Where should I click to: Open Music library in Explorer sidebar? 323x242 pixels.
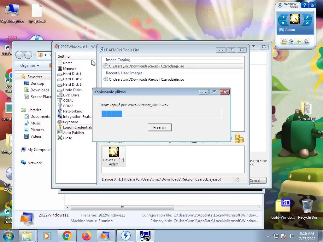(x=33, y=123)
